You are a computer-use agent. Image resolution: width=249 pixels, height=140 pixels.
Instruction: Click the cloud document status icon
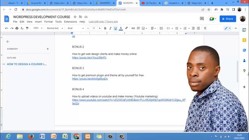(86, 17)
